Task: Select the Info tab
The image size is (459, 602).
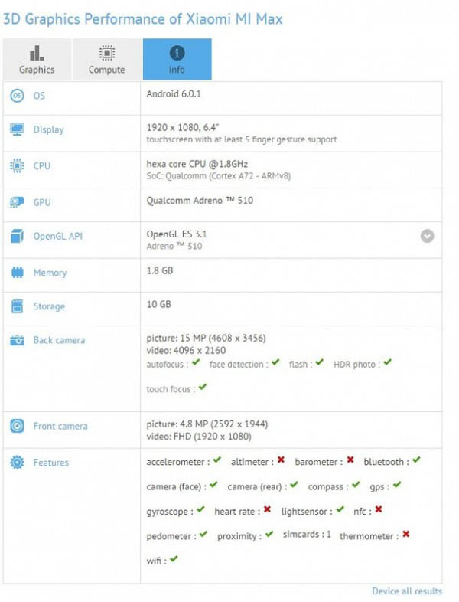Action: click(177, 60)
